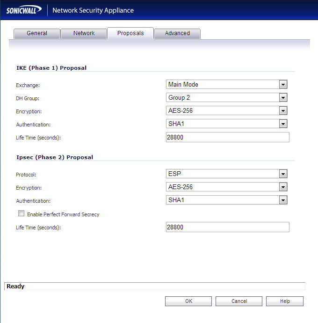This screenshot has height=323, width=318.
Task: Click the Cancel button
Action: [239, 301]
